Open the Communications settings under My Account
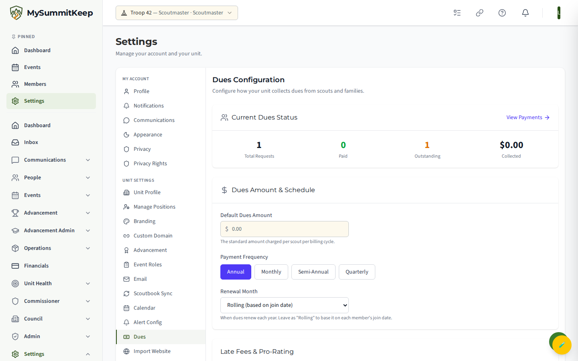 click(161, 120)
